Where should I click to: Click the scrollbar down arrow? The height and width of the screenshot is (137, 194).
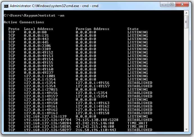(x=186, y=129)
